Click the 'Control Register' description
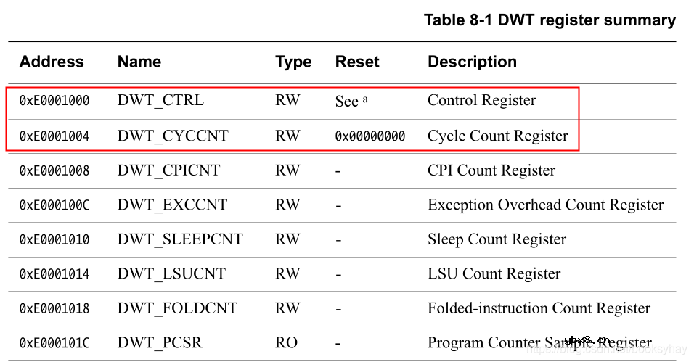 point(481,101)
